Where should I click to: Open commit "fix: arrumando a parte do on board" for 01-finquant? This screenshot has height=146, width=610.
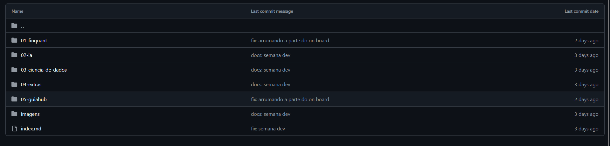(290, 40)
